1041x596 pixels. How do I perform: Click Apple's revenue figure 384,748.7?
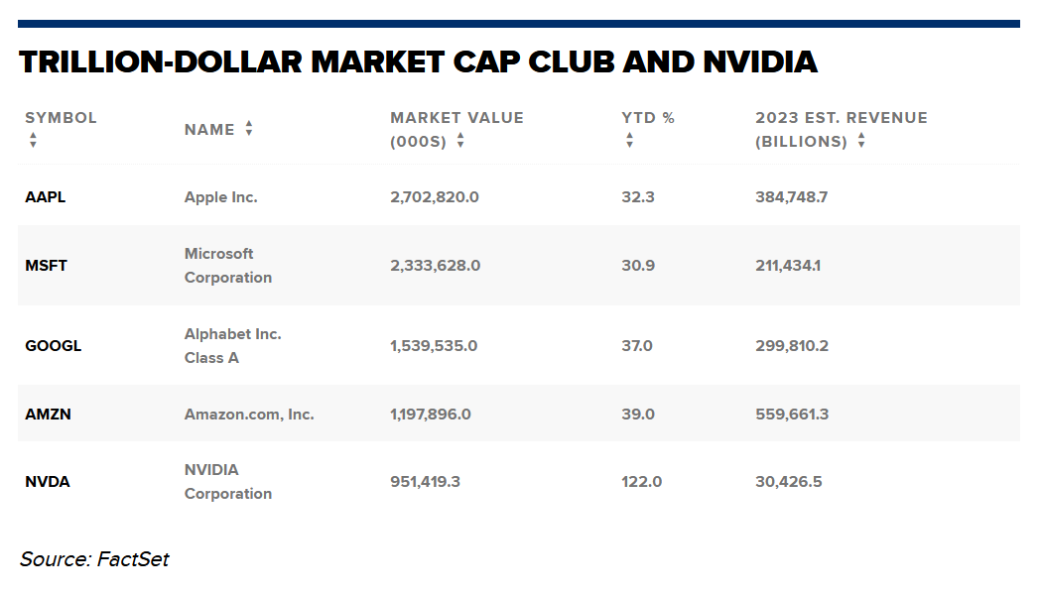(791, 196)
